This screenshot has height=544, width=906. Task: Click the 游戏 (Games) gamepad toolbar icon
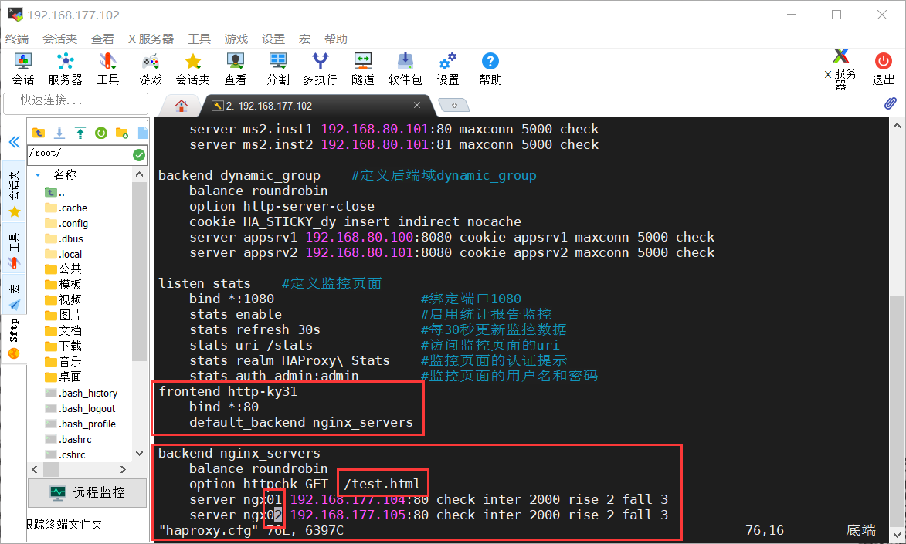coord(151,69)
